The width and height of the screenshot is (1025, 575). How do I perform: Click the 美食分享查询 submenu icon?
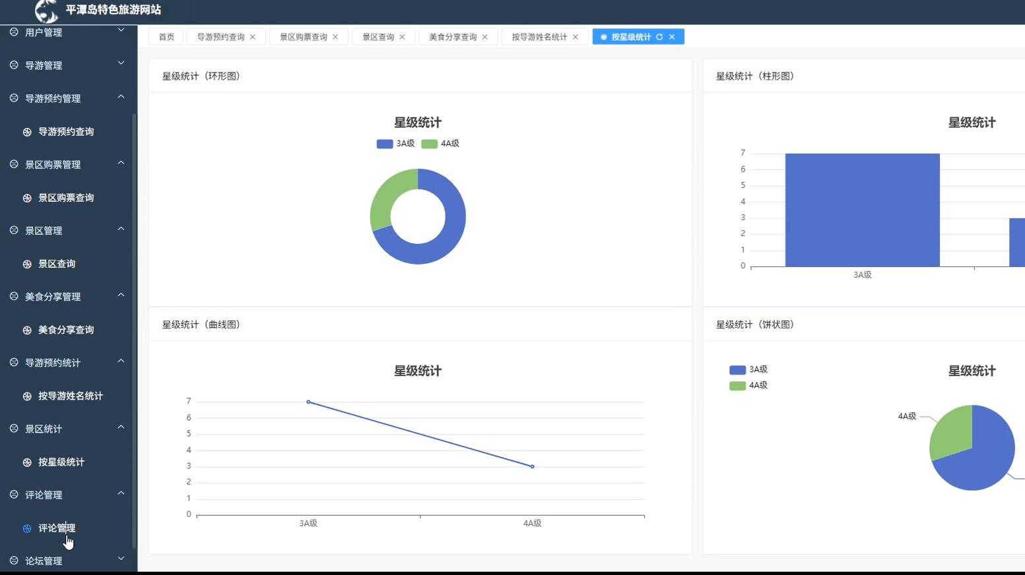point(27,330)
